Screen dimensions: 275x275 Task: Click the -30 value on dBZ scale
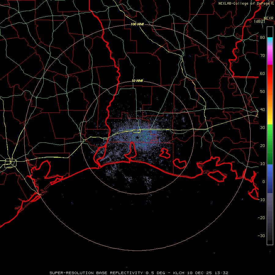(261, 236)
